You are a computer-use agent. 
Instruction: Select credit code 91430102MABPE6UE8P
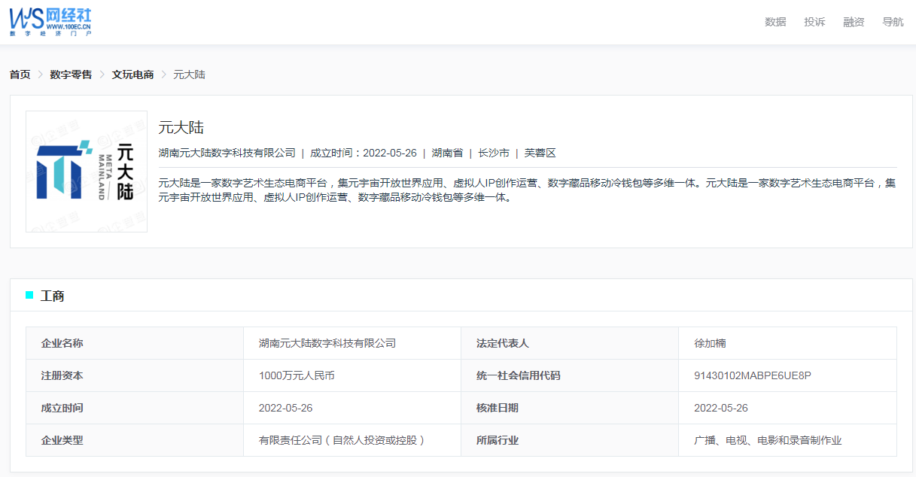[753, 375]
